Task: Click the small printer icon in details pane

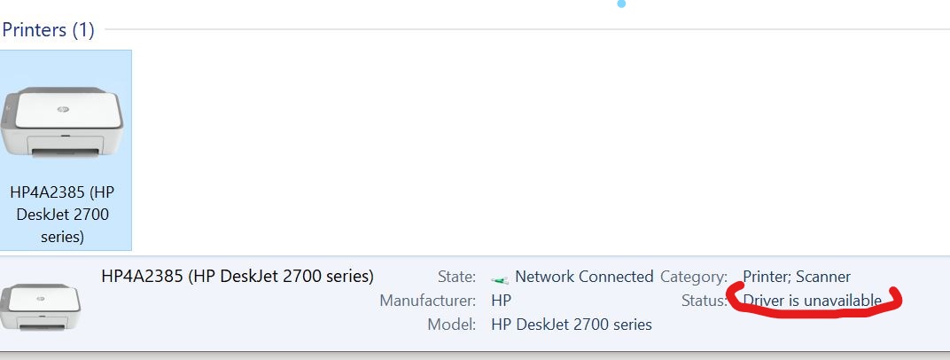Action: coord(39,306)
